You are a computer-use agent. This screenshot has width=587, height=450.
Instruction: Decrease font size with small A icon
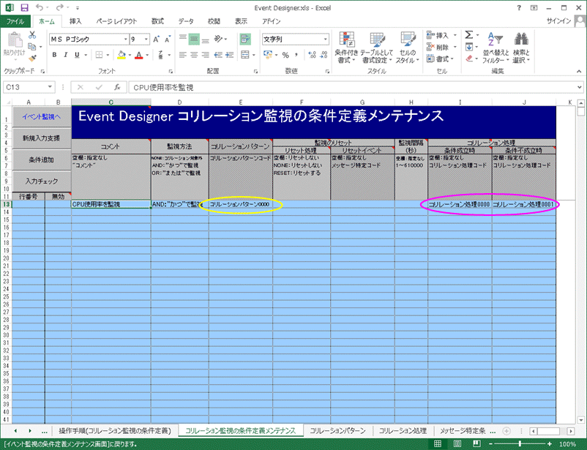(168, 40)
